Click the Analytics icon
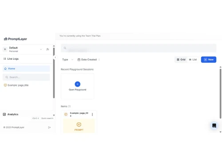Image resolution: width=222 pixels, height=166 pixels. click(x=4, y=114)
